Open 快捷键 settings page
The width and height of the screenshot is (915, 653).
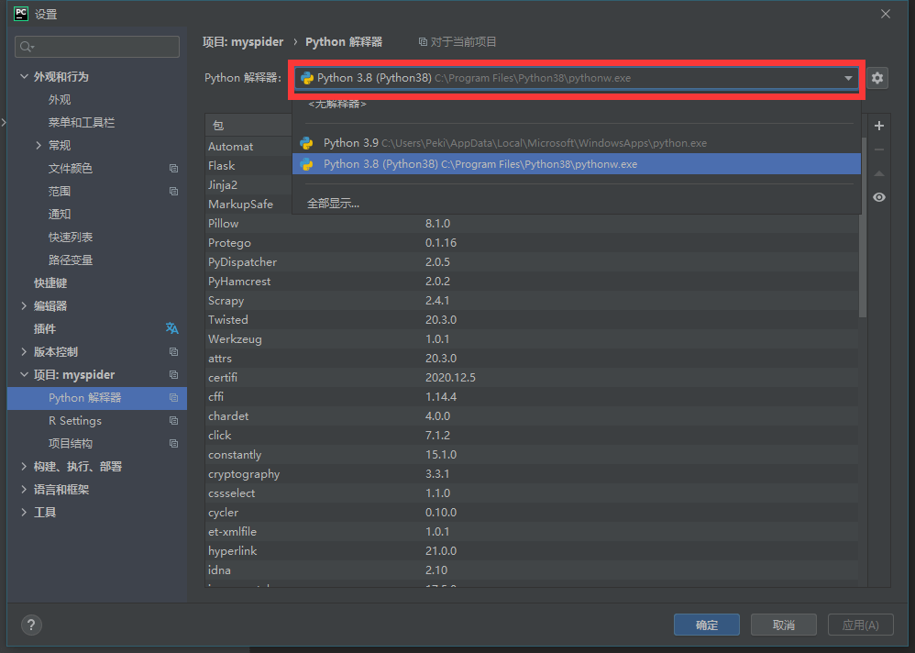click(x=50, y=283)
